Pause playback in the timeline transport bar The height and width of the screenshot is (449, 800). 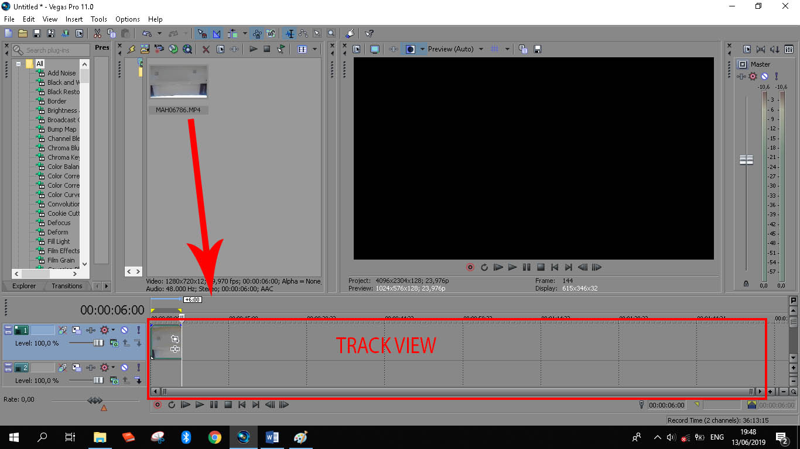tap(214, 405)
